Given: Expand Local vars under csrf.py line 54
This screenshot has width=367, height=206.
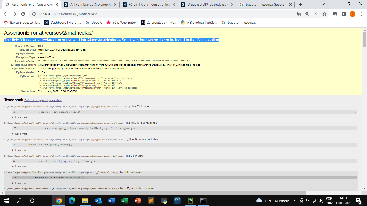Looking at the screenshot, I should [x=20, y=150].
